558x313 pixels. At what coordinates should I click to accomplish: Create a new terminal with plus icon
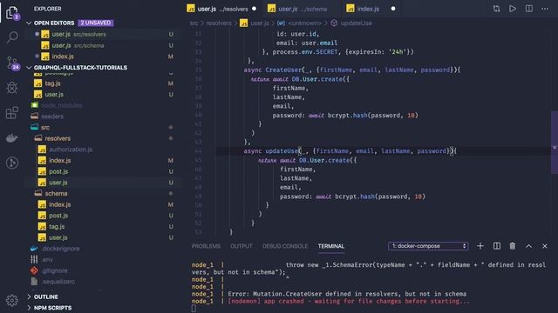(x=480, y=246)
